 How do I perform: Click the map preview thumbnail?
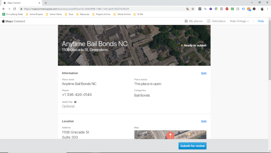tap(170, 135)
